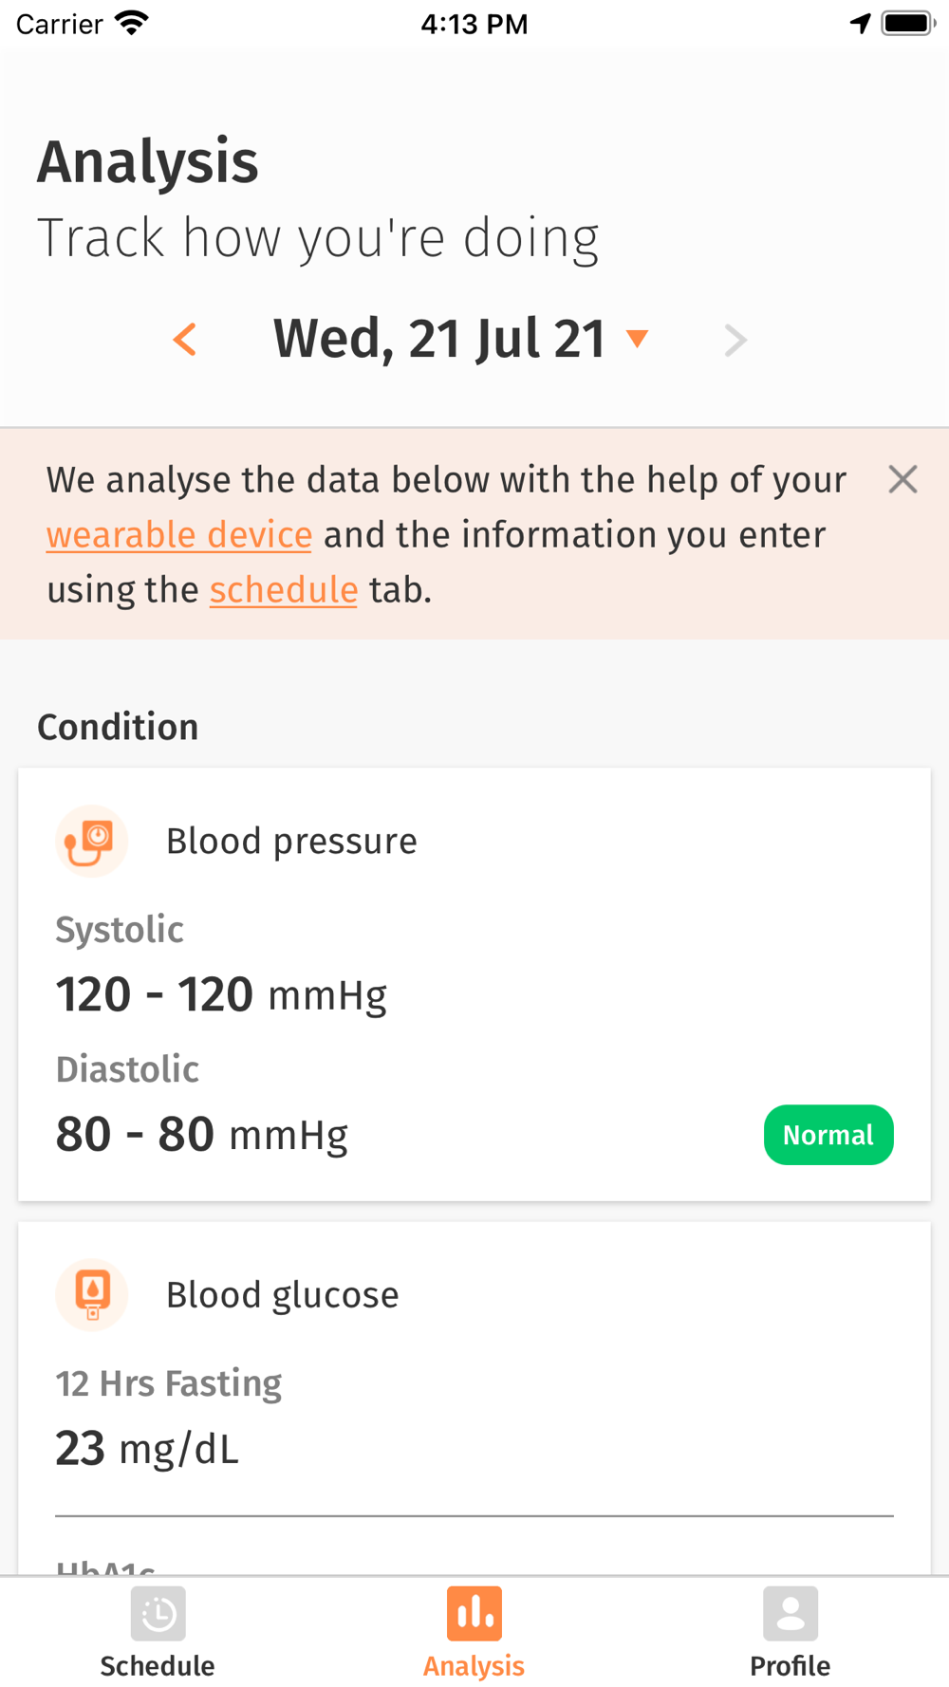Switch to the Schedule tab
Viewport: 949px width, 1687px height.
158,1633
